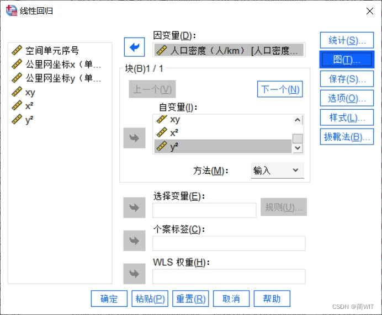Click the 取消 cancel button
The image size is (382, 315).
pos(231,298)
